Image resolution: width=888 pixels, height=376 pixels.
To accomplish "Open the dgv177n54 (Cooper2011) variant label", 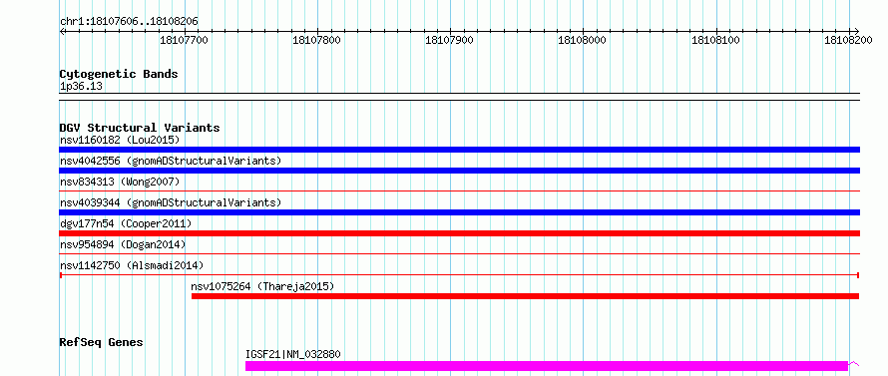I will 126,223.
